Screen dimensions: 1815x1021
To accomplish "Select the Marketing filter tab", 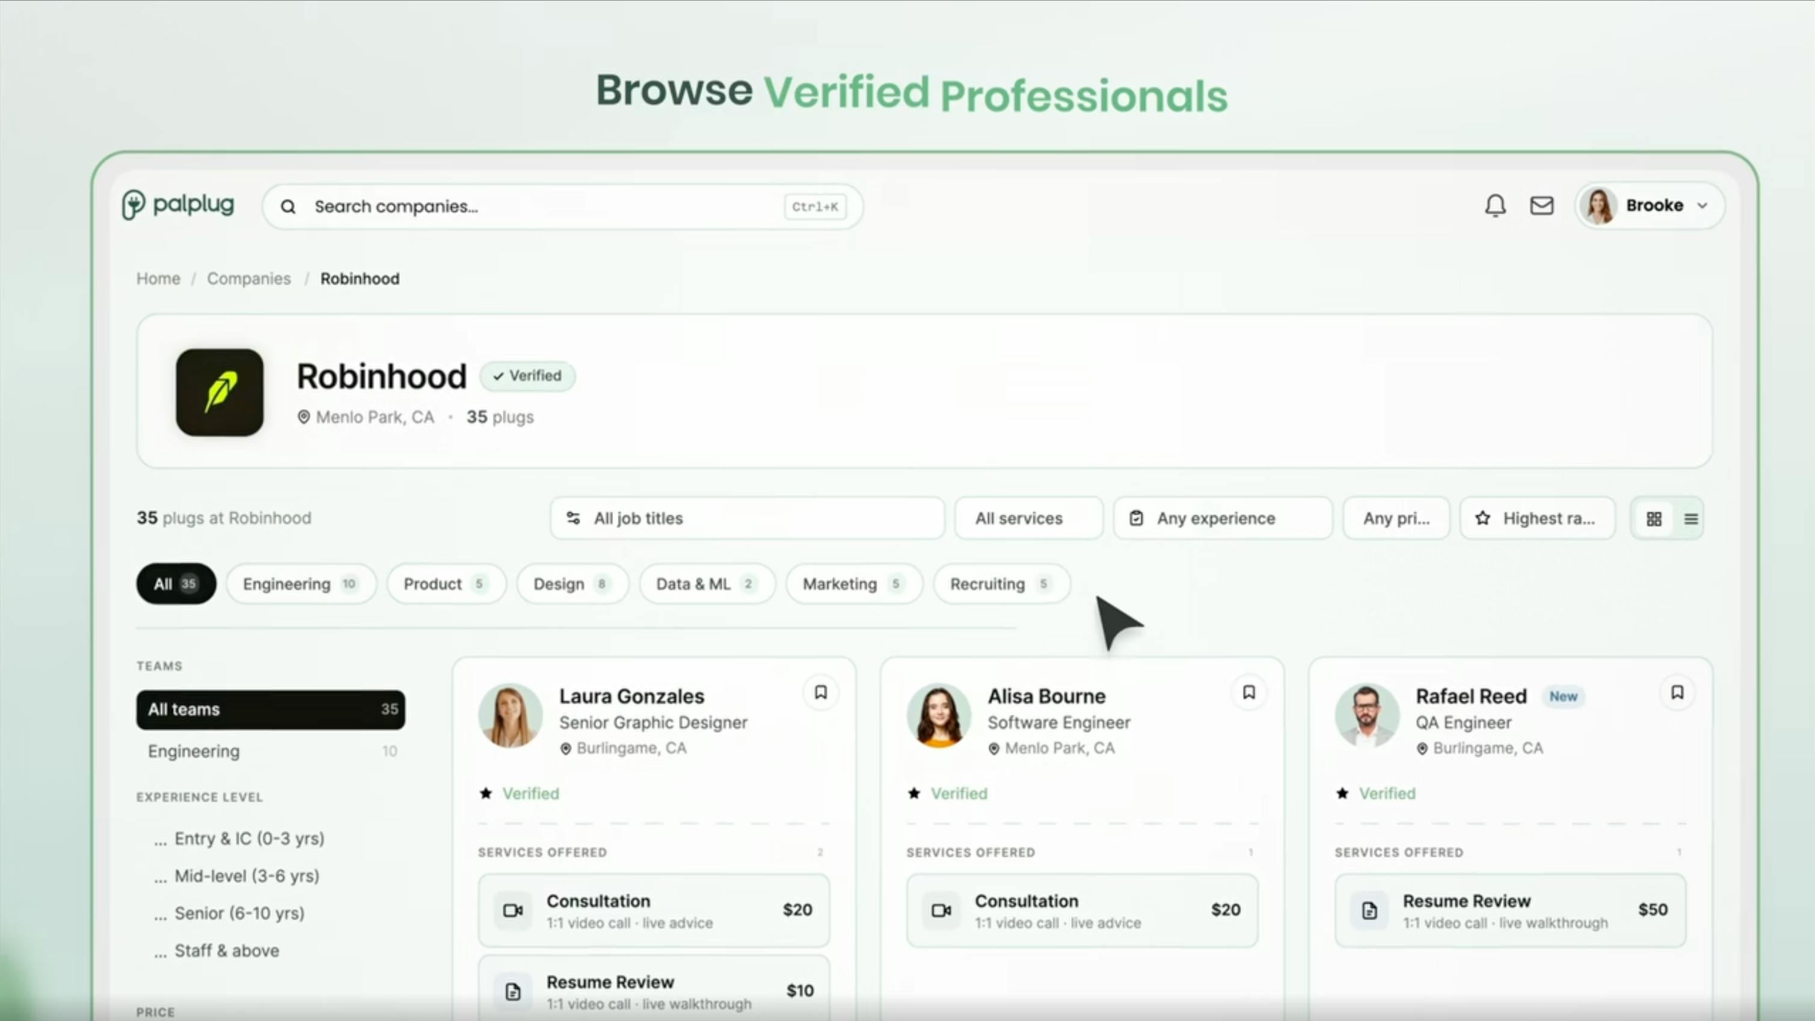I will (x=854, y=583).
